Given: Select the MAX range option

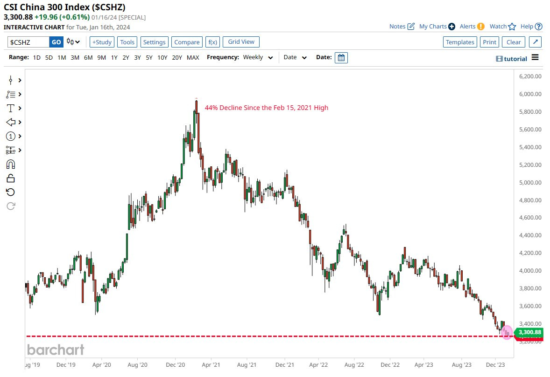Looking at the screenshot, I should tap(193, 58).
